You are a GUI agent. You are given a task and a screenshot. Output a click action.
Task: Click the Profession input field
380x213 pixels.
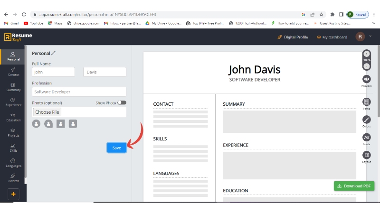click(x=79, y=92)
